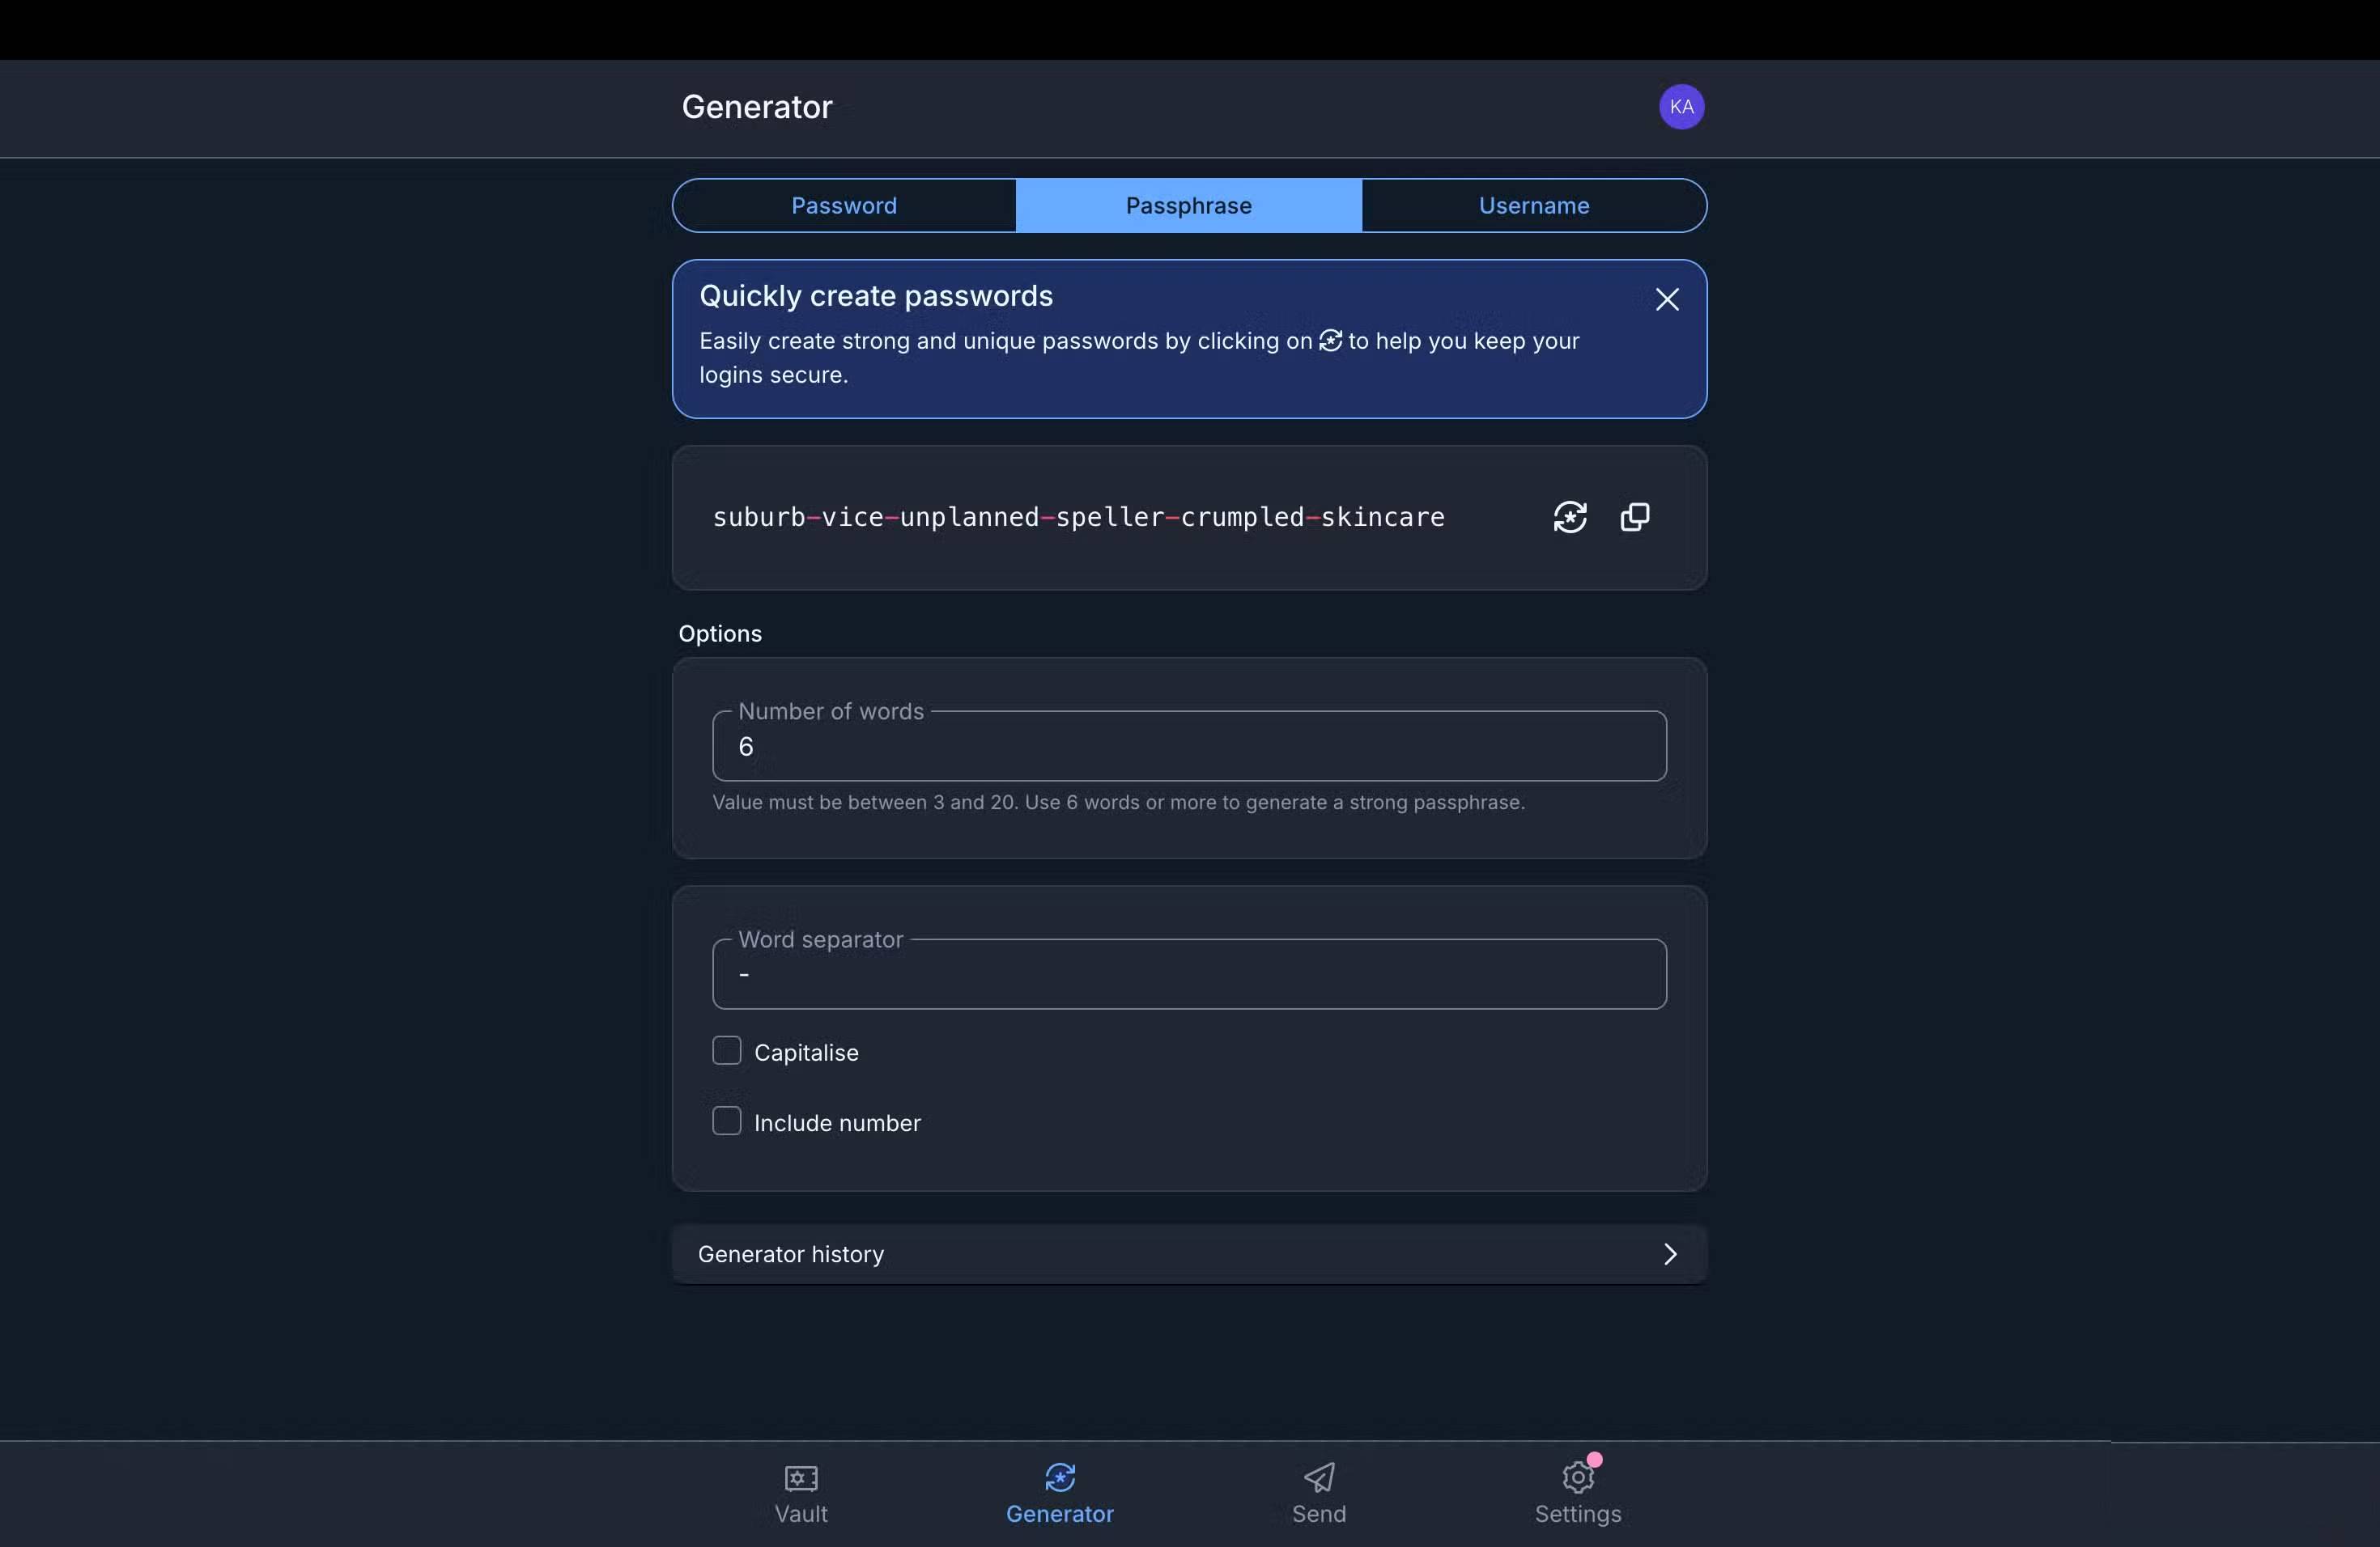Click the generated passphrase text

tap(1078, 517)
